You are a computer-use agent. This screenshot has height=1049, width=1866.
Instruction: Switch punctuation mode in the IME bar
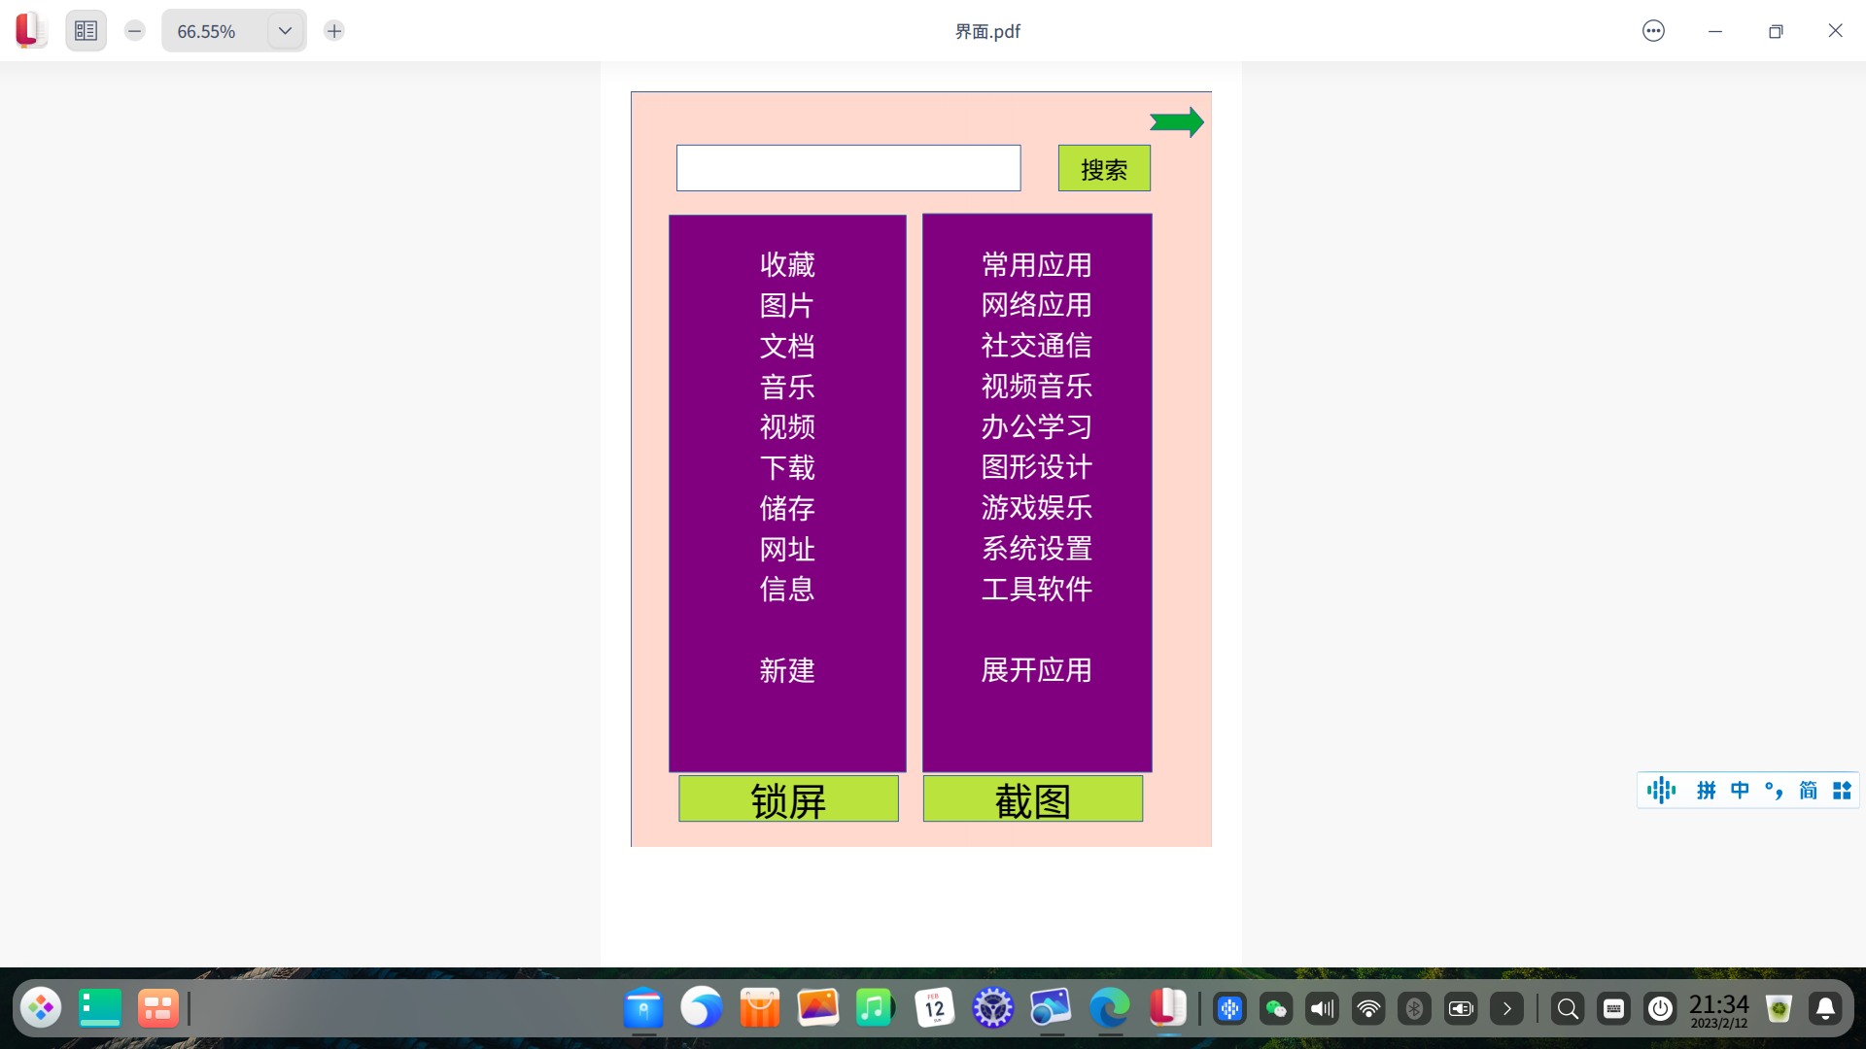(1774, 791)
